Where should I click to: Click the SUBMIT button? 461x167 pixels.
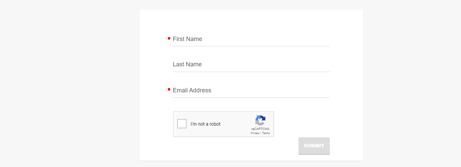pos(314,146)
